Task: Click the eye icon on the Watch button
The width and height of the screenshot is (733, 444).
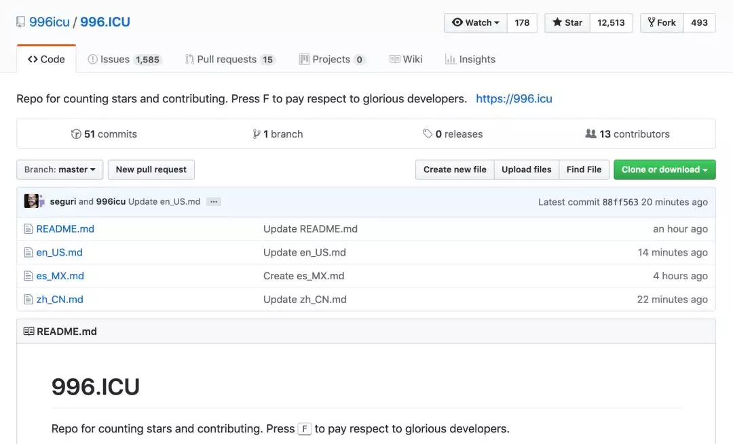Action: point(457,22)
